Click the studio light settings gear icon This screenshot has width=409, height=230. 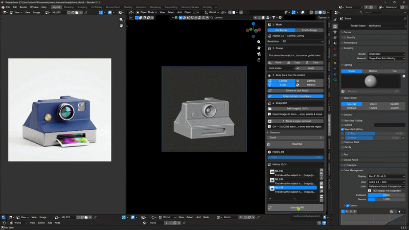(x=404, y=76)
